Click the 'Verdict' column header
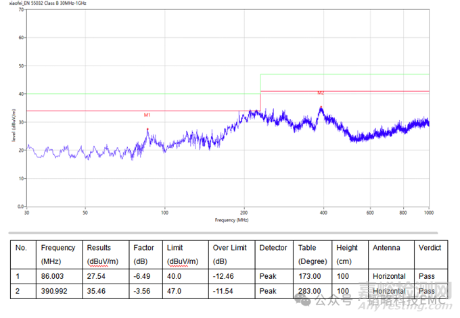460x318 pixels. point(430,248)
